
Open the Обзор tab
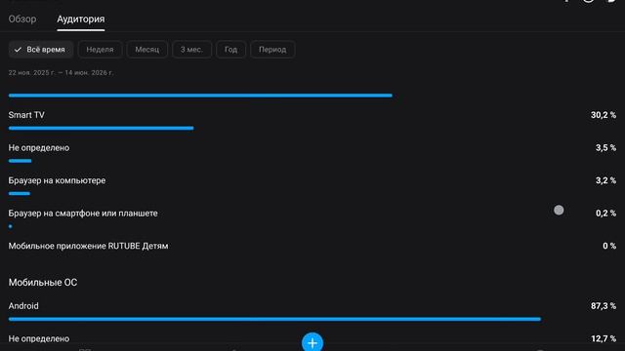click(x=22, y=19)
